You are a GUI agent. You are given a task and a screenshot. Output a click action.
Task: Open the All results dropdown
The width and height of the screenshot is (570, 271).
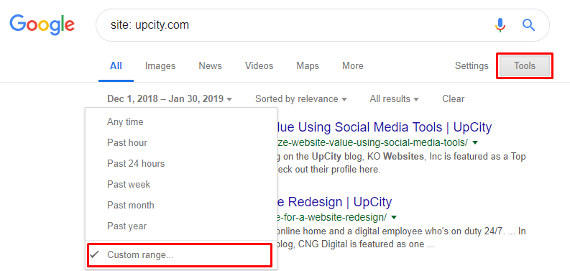(x=395, y=98)
